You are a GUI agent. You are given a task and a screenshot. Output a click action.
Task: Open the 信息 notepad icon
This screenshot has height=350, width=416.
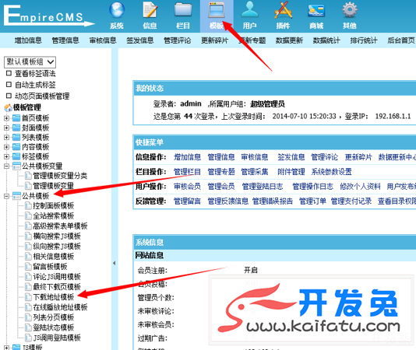point(150,10)
